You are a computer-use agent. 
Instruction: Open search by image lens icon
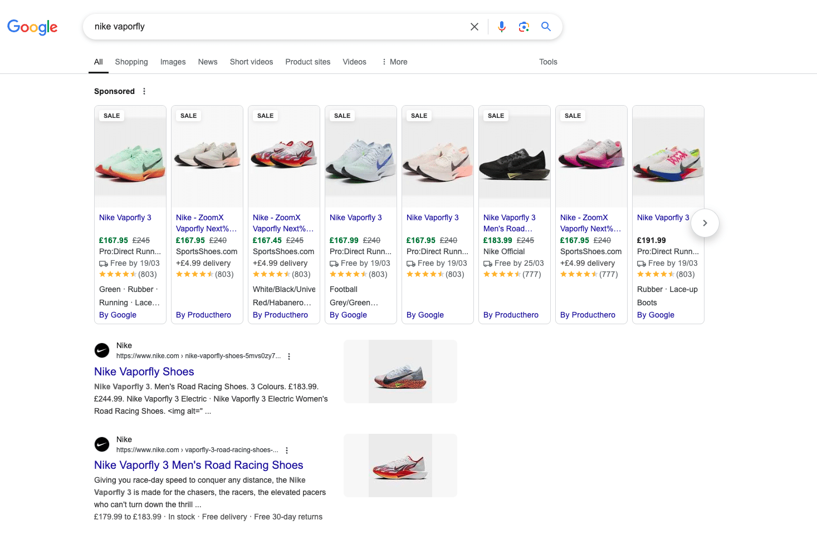pyautogui.click(x=524, y=27)
